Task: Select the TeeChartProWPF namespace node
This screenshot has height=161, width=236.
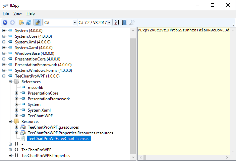Action: tap(36, 150)
